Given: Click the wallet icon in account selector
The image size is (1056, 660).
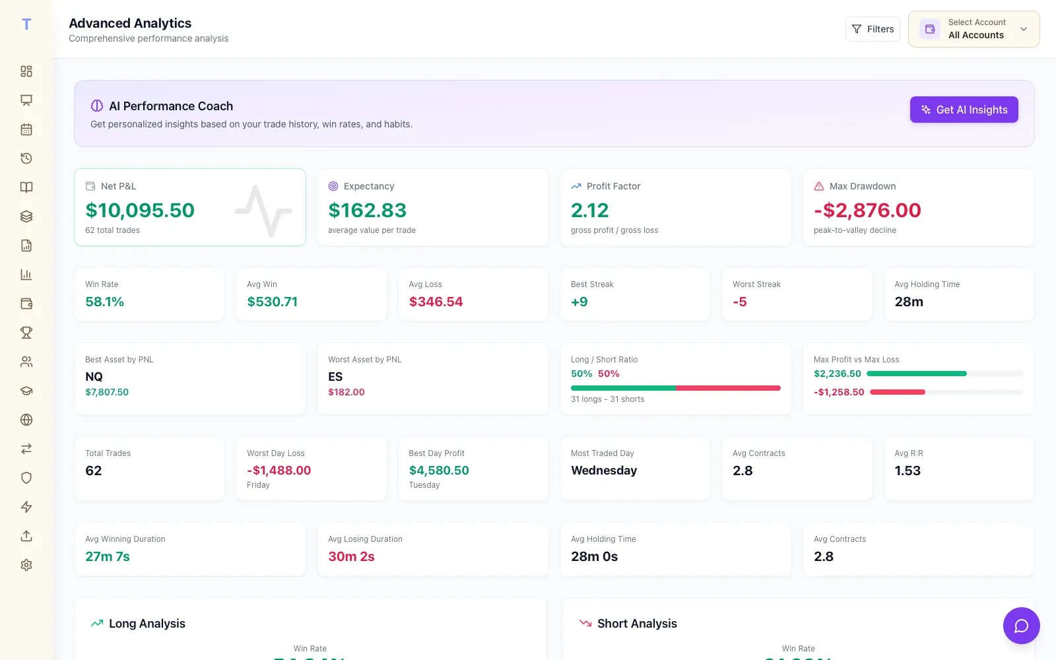Looking at the screenshot, I should click(x=930, y=29).
